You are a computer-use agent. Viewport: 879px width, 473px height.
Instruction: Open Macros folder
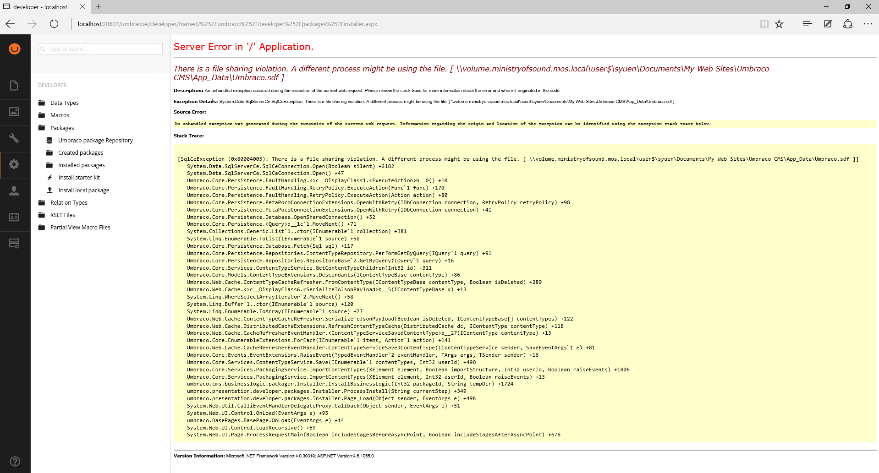coord(60,115)
